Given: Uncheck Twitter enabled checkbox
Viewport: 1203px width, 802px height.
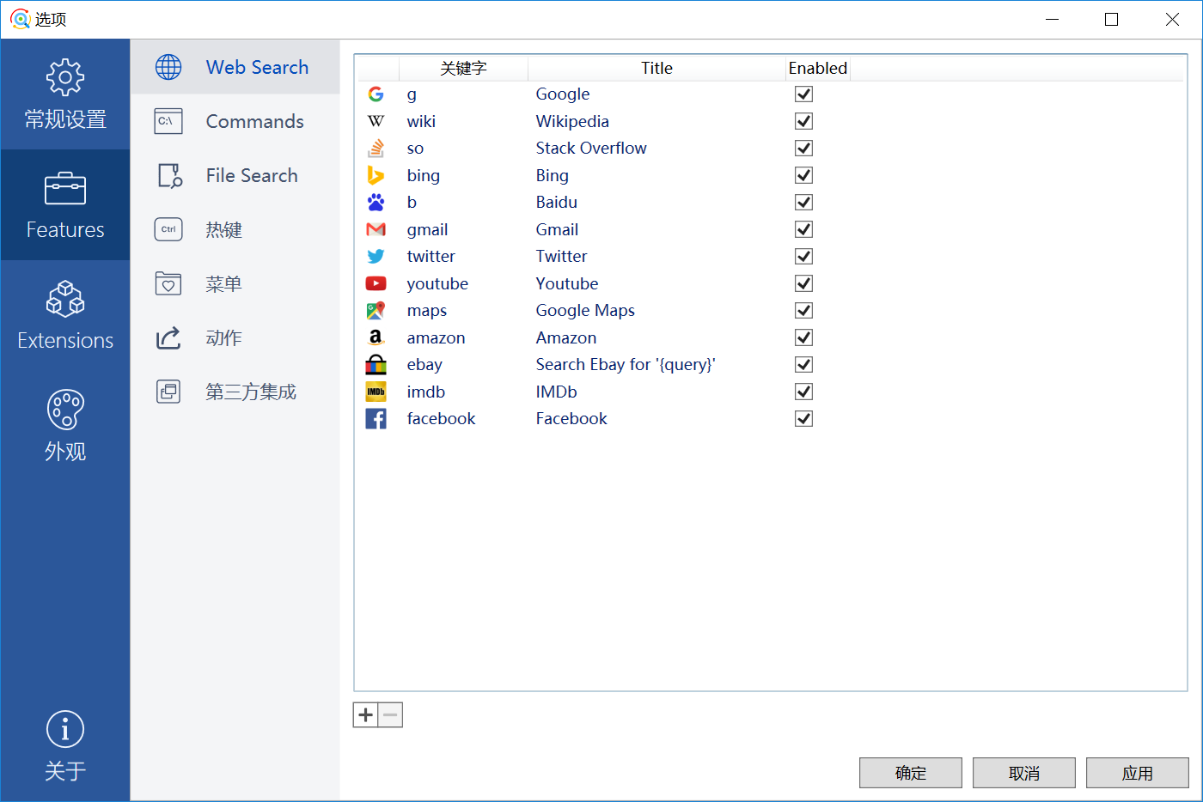Looking at the screenshot, I should (803, 256).
